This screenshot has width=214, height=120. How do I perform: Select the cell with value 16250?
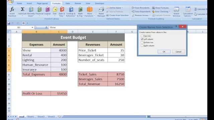tap(116, 84)
